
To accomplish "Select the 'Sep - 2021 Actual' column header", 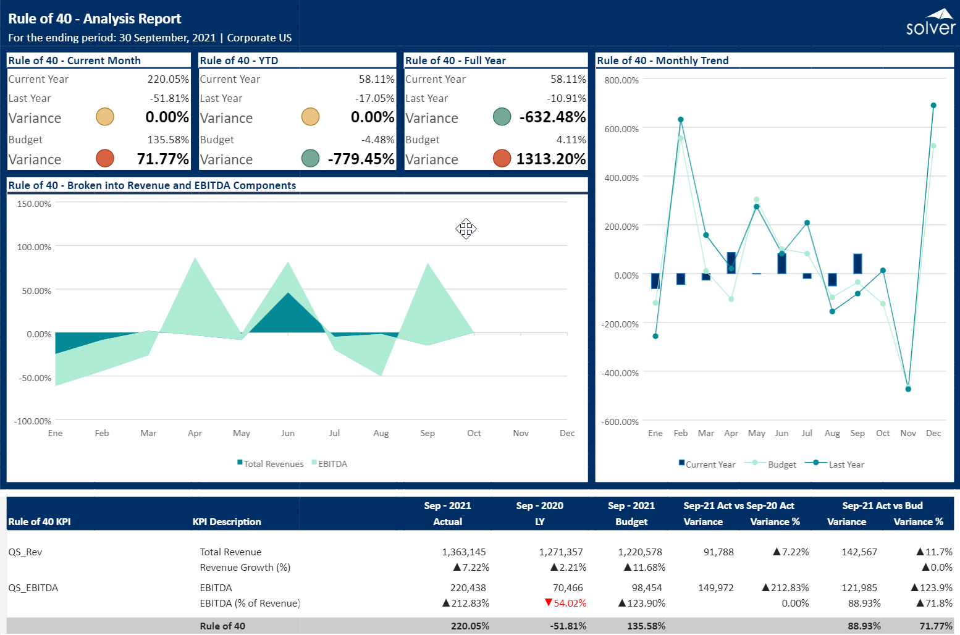I will point(448,513).
